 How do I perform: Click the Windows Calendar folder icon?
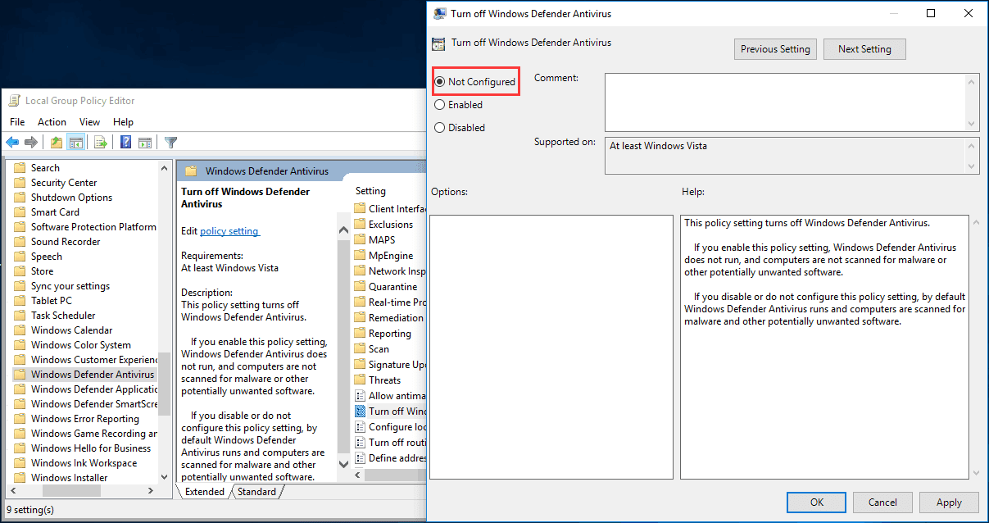pyautogui.click(x=20, y=330)
